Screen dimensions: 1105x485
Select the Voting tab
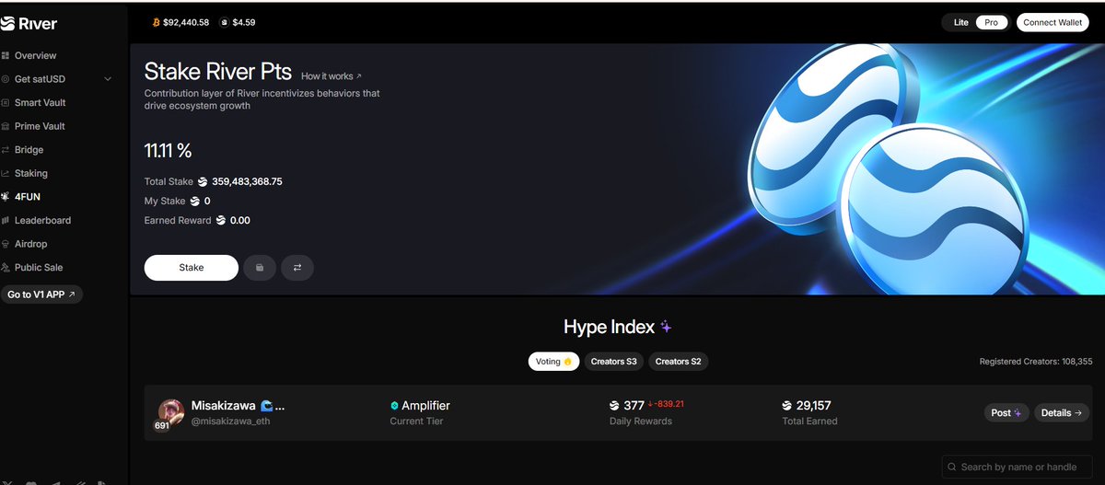point(553,362)
